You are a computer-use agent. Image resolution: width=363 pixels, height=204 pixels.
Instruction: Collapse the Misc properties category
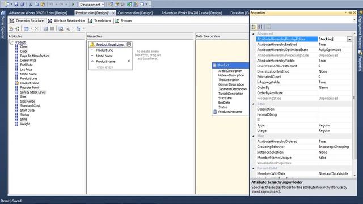[x=254, y=136]
